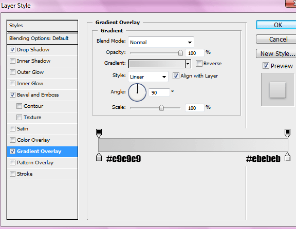Click the Angle value field

tap(159, 92)
